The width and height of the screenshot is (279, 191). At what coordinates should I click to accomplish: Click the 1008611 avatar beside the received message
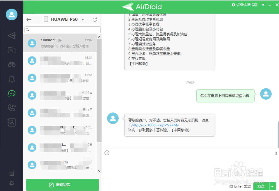point(113,118)
